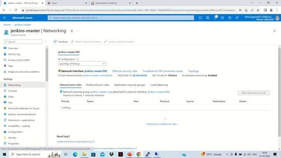Open a new browser tab with the plus icon

[x=137, y=3]
